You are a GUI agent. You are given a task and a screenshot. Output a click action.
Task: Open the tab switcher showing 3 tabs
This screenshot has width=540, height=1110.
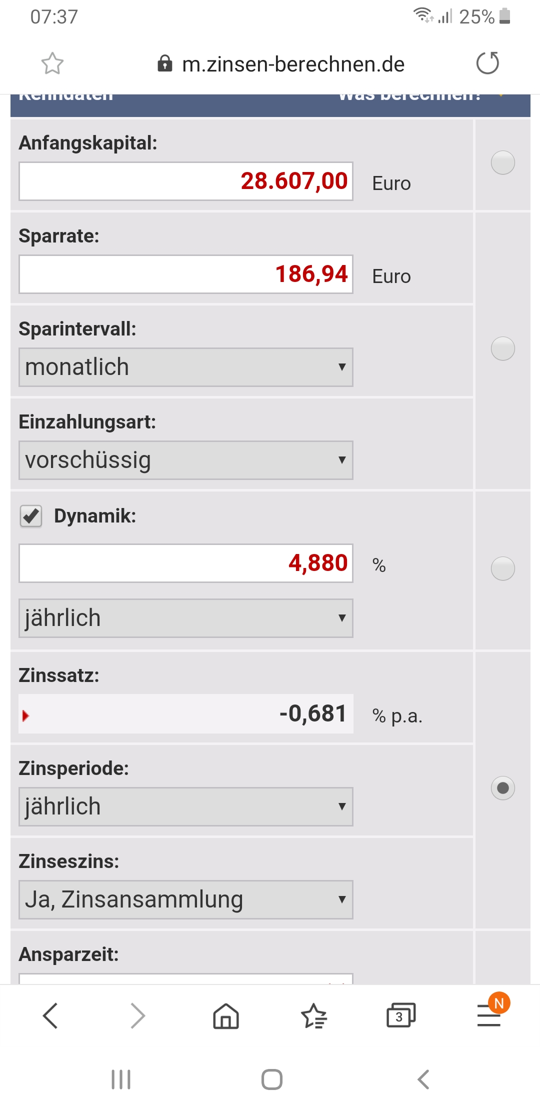pos(400,1015)
